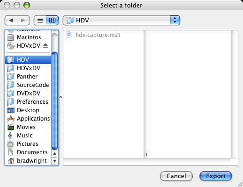Click the column resize handle
Viewport: 243px width, 187px height.
(x=147, y=154)
